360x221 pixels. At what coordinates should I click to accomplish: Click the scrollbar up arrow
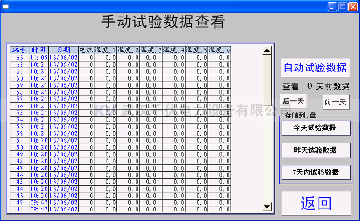pos(267,50)
